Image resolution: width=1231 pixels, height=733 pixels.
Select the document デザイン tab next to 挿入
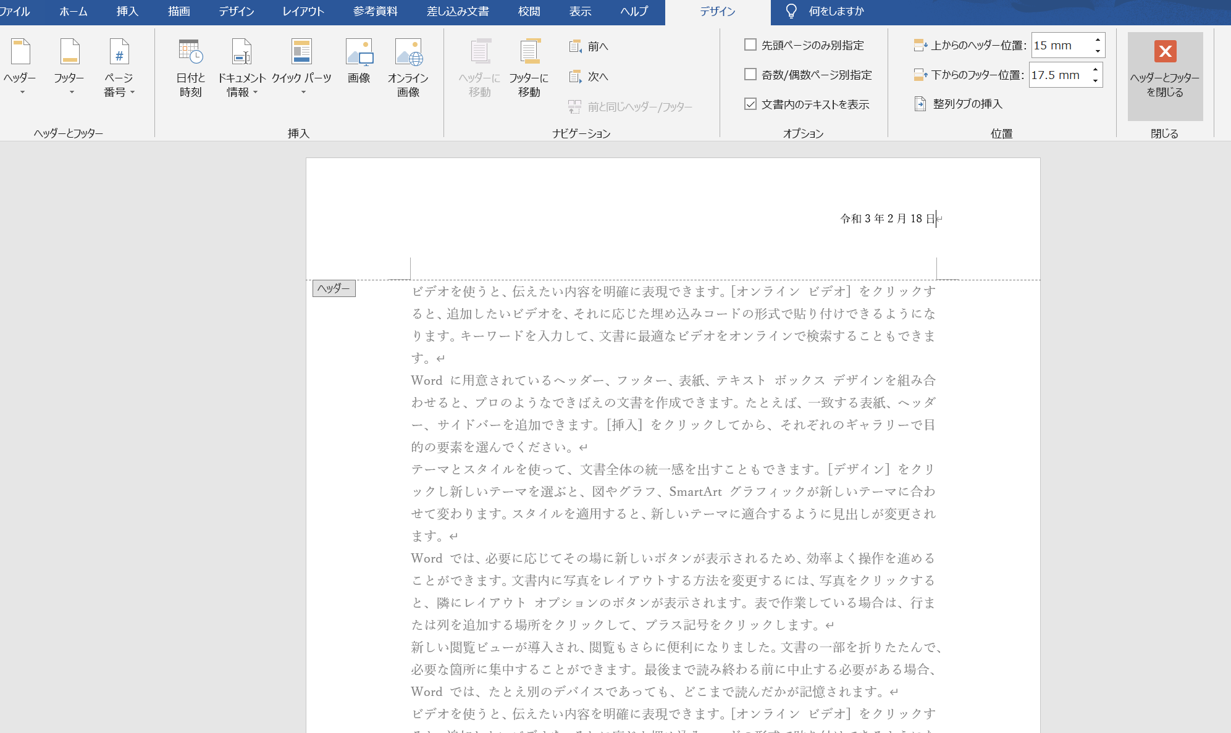point(236,11)
